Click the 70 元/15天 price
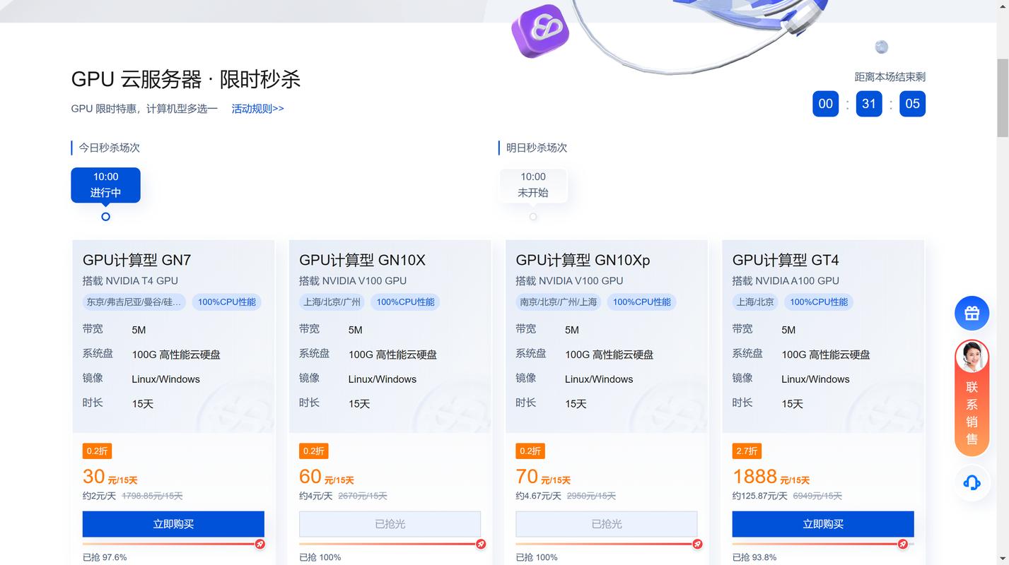The height and width of the screenshot is (565, 1009). (x=543, y=477)
